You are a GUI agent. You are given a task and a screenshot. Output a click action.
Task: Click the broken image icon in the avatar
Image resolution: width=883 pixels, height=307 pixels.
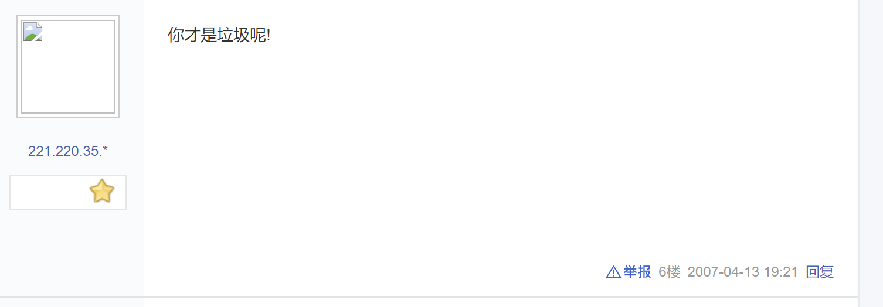33,32
